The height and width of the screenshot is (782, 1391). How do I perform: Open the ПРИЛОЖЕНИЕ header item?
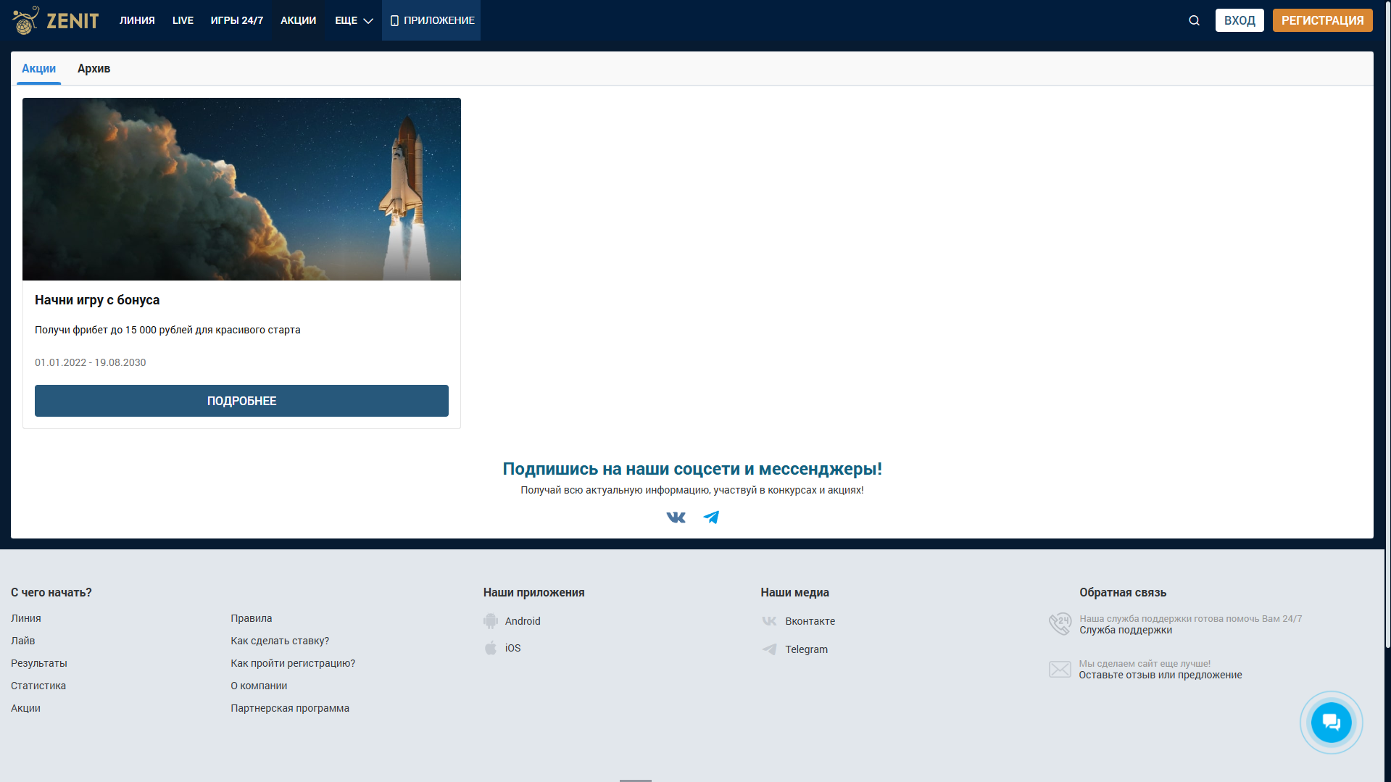pos(431,20)
